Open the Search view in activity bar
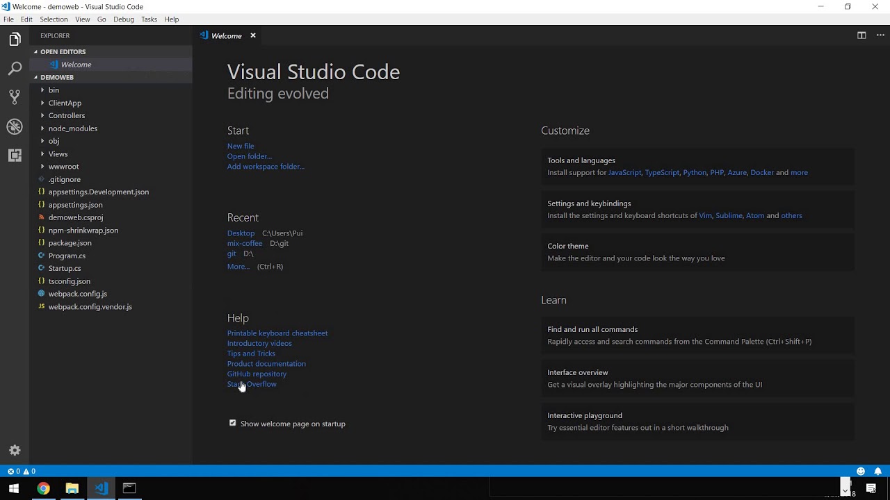This screenshot has height=500, width=890. [x=15, y=69]
